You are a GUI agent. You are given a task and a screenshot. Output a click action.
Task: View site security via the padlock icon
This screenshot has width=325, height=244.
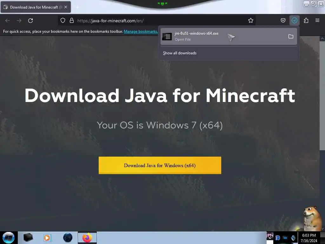click(x=72, y=20)
